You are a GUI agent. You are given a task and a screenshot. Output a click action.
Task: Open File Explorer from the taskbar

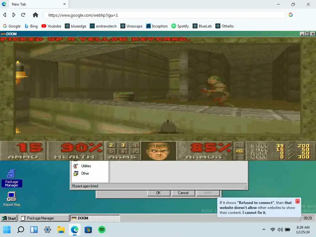click(x=61, y=230)
